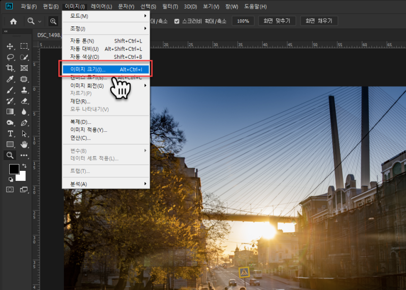Screen dimensions: 406x290
Task: Open the white background color swatch
Action: 22,177
